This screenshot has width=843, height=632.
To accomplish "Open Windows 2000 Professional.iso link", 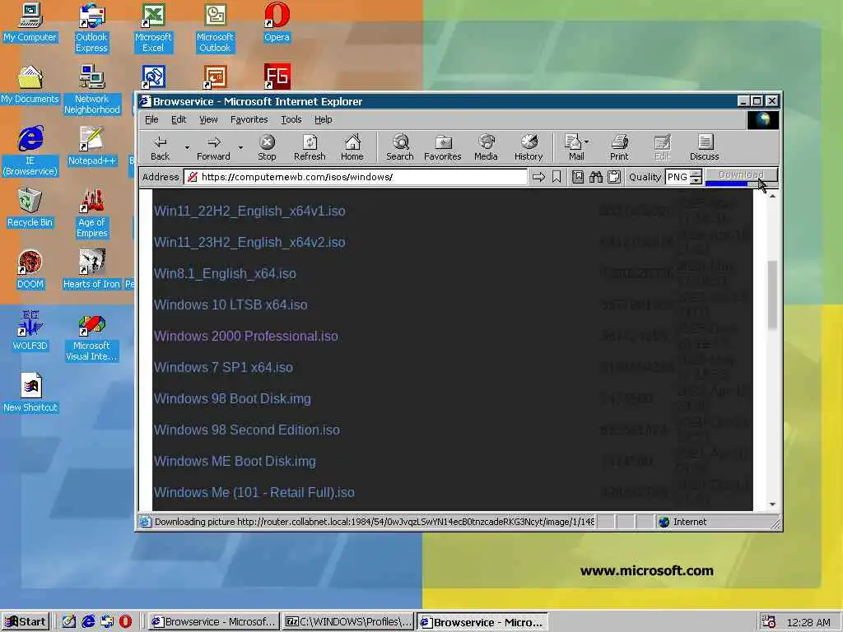I will pyautogui.click(x=245, y=336).
